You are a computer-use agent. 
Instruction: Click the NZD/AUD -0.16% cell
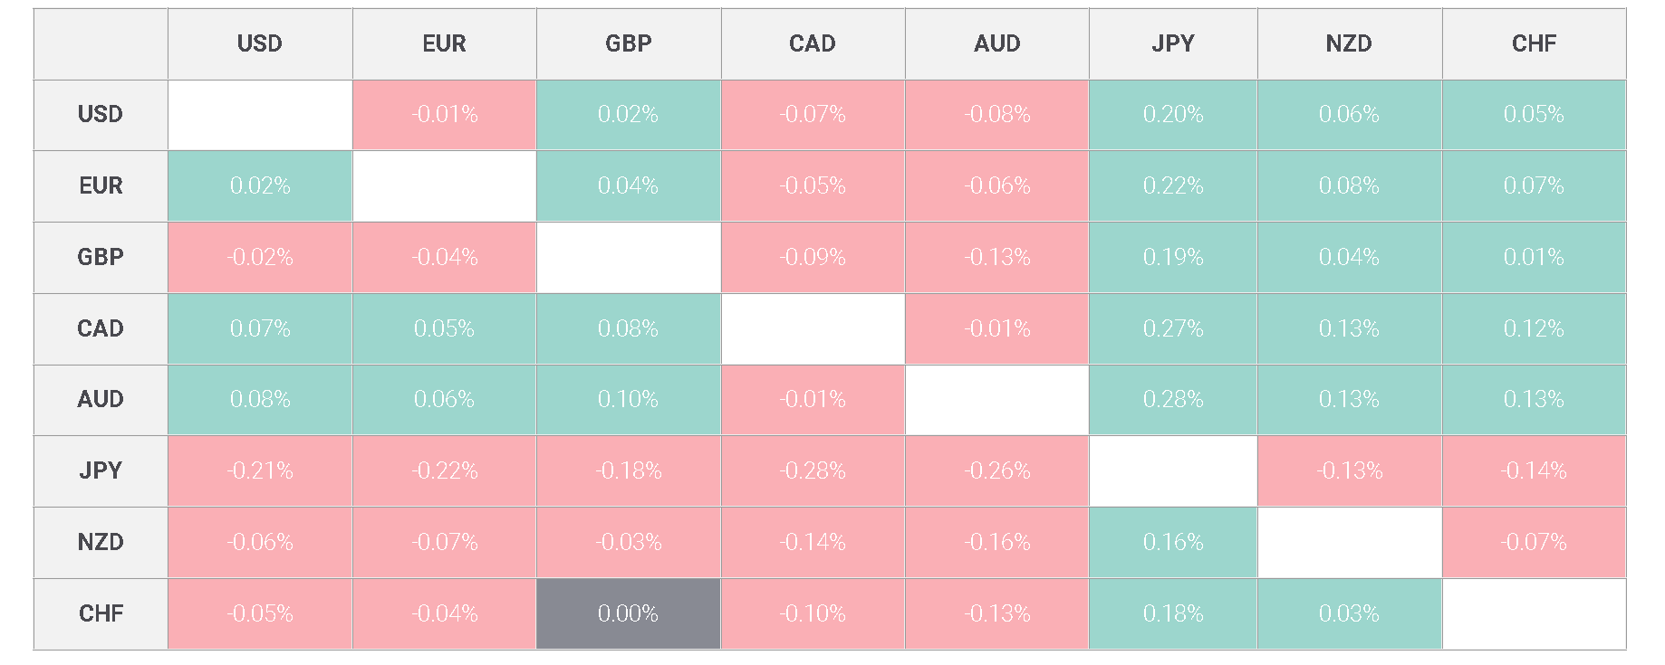pyautogui.click(x=997, y=542)
